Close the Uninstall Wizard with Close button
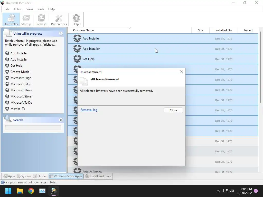Image resolution: width=263 pixels, height=197 pixels. click(x=173, y=110)
